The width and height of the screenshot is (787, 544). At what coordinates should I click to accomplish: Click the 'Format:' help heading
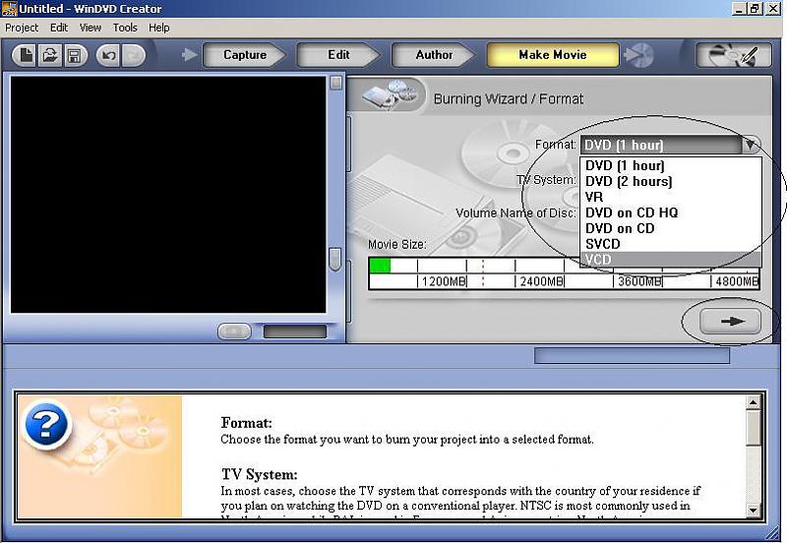247,423
